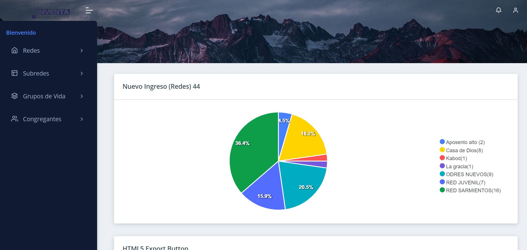Click the Grupos de Vida layers icon
The height and width of the screenshot is (250, 527).
(14, 96)
